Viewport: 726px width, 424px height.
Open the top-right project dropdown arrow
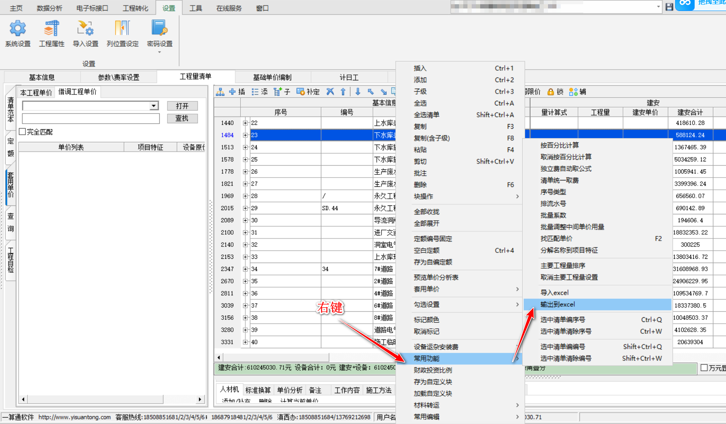(x=658, y=7)
